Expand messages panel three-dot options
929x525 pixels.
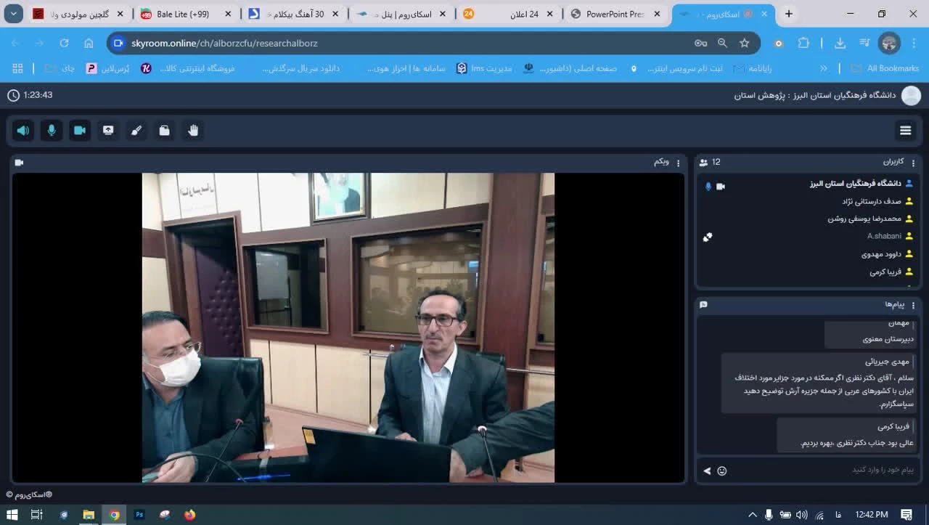(x=914, y=305)
